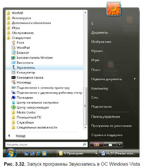Select Документы in the right pane

click(x=100, y=33)
